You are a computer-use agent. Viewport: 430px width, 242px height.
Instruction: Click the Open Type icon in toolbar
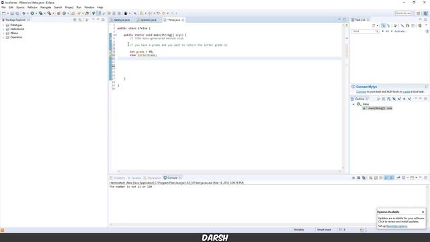point(73,13)
